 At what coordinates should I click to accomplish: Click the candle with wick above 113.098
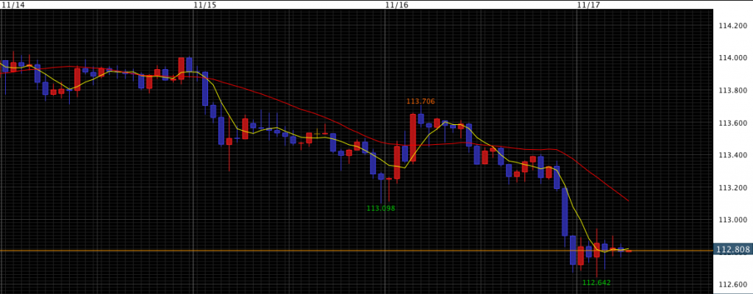(381, 187)
